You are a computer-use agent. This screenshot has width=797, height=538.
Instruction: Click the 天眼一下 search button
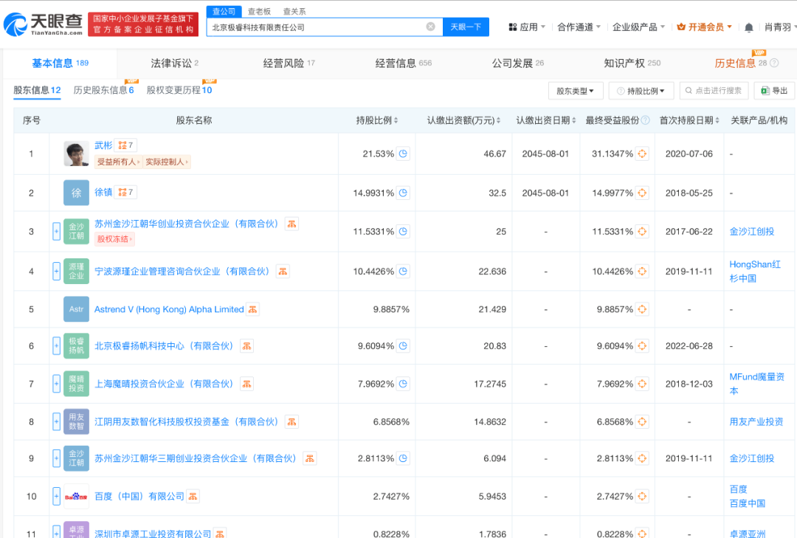(x=466, y=27)
